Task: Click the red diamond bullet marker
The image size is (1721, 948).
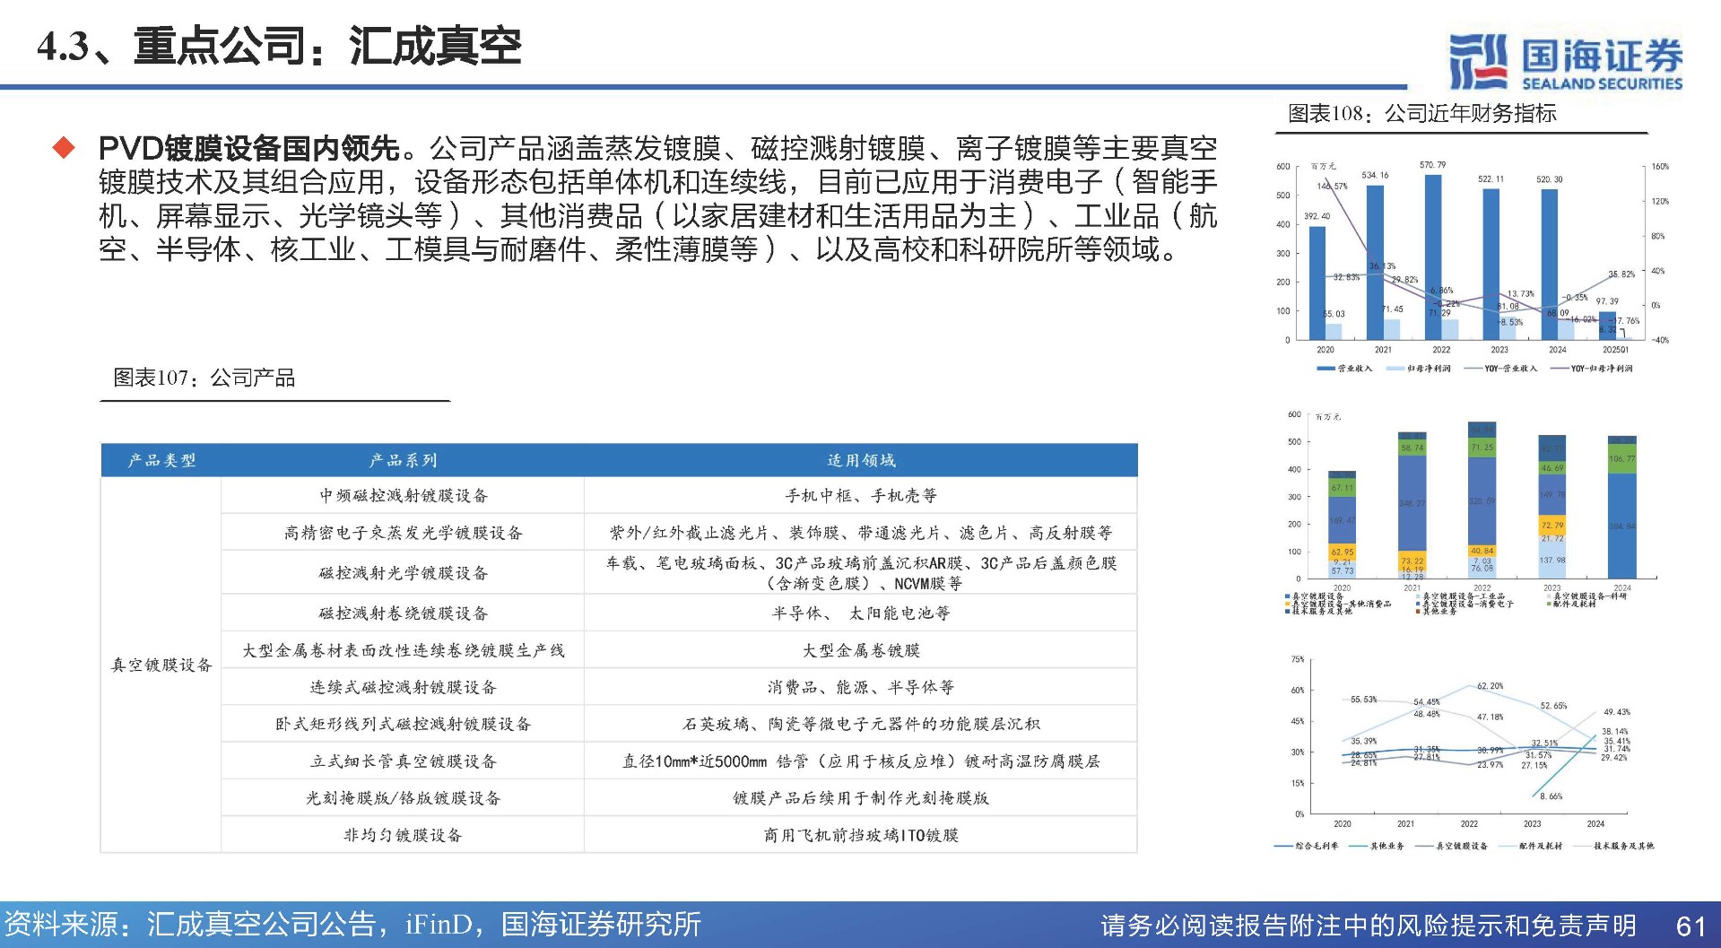Action: point(65,148)
